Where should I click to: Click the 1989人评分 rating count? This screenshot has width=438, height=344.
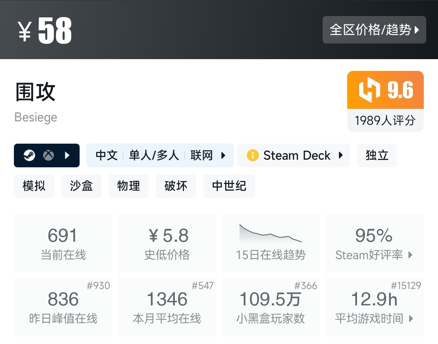pos(385,120)
